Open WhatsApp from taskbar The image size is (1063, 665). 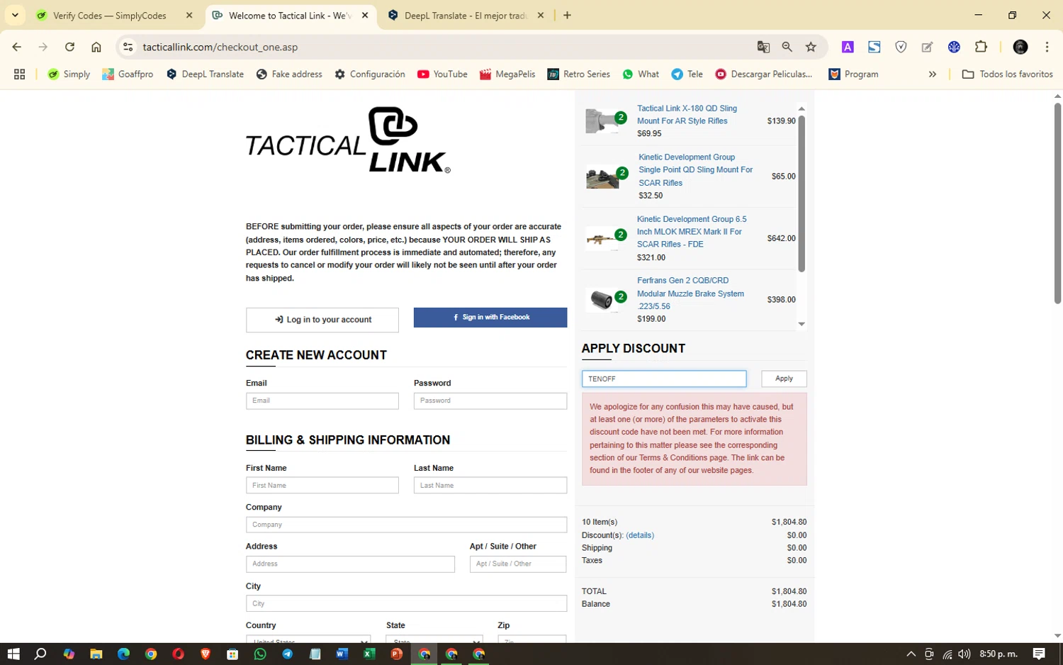[x=260, y=654]
